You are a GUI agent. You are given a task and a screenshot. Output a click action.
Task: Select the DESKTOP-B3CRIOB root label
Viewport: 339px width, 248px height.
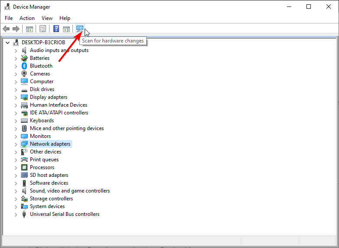point(43,42)
